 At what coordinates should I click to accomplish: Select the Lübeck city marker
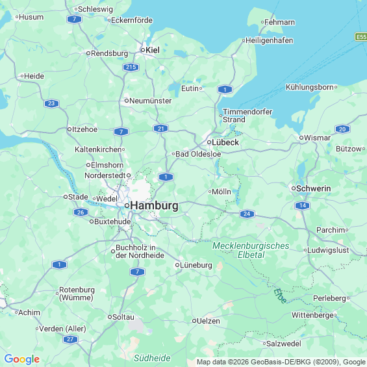coord(209,142)
